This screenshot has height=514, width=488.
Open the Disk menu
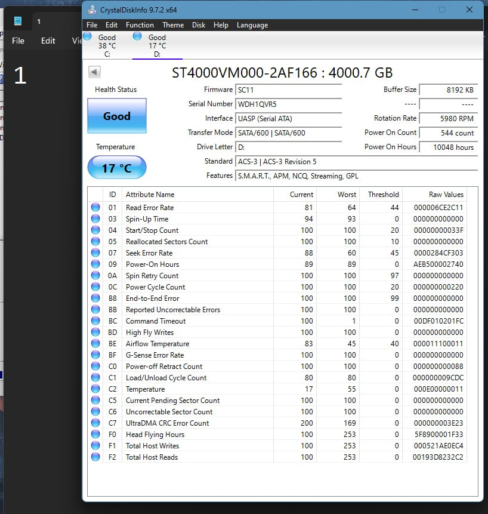click(x=199, y=25)
